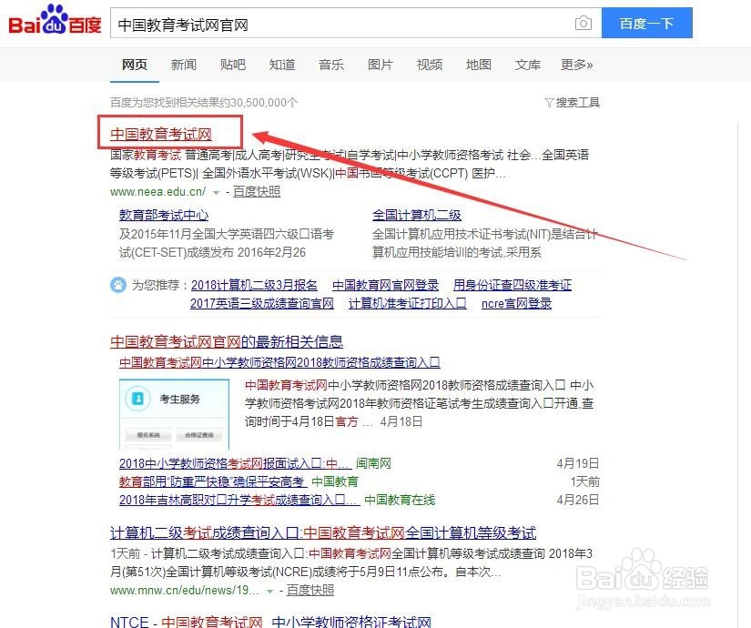Image resolution: width=751 pixels, height=628 pixels.
Task: Switch to the 文库 tab
Action: (x=528, y=65)
